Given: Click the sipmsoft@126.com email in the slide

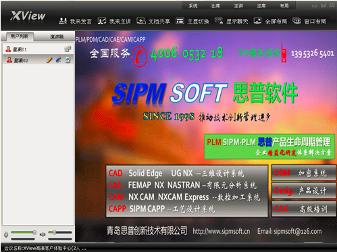Looking at the screenshot, I should pos(298,231).
